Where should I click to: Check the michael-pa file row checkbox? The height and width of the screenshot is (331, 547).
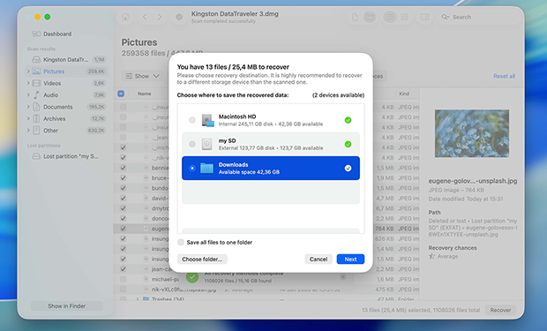click(x=124, y=279)
